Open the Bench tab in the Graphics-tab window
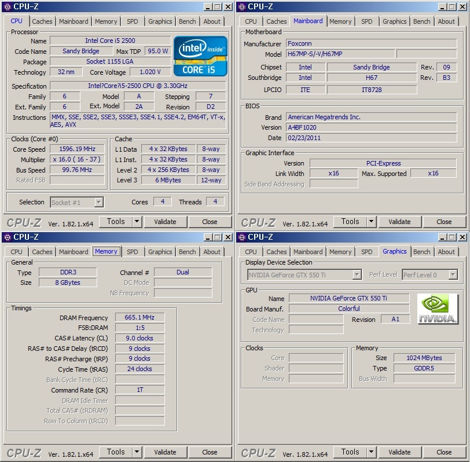This screenshot has height=462, width=470. [x=422, y=252]
